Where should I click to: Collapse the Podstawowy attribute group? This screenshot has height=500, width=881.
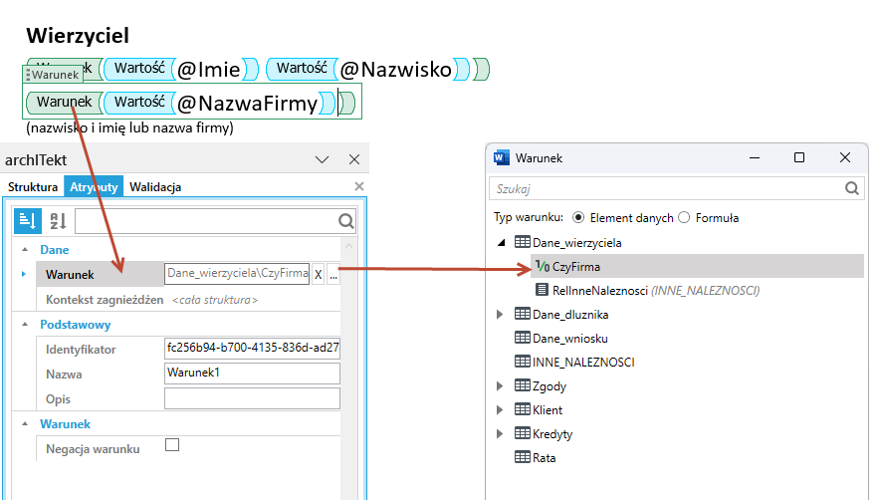[x=25, y=324]
